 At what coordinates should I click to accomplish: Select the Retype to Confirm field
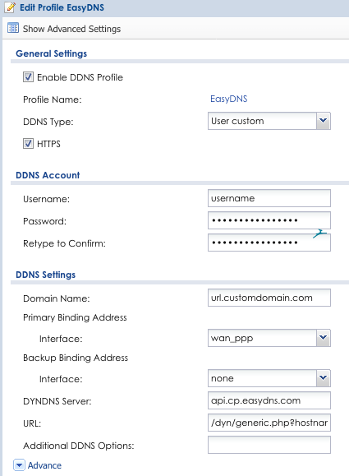pyautogui.click(x=269, y=243)
